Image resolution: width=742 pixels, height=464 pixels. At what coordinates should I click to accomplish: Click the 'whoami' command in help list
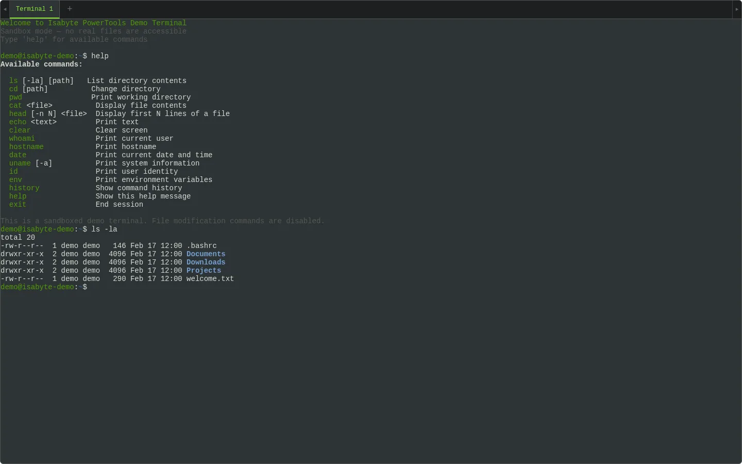click(22, 139)
